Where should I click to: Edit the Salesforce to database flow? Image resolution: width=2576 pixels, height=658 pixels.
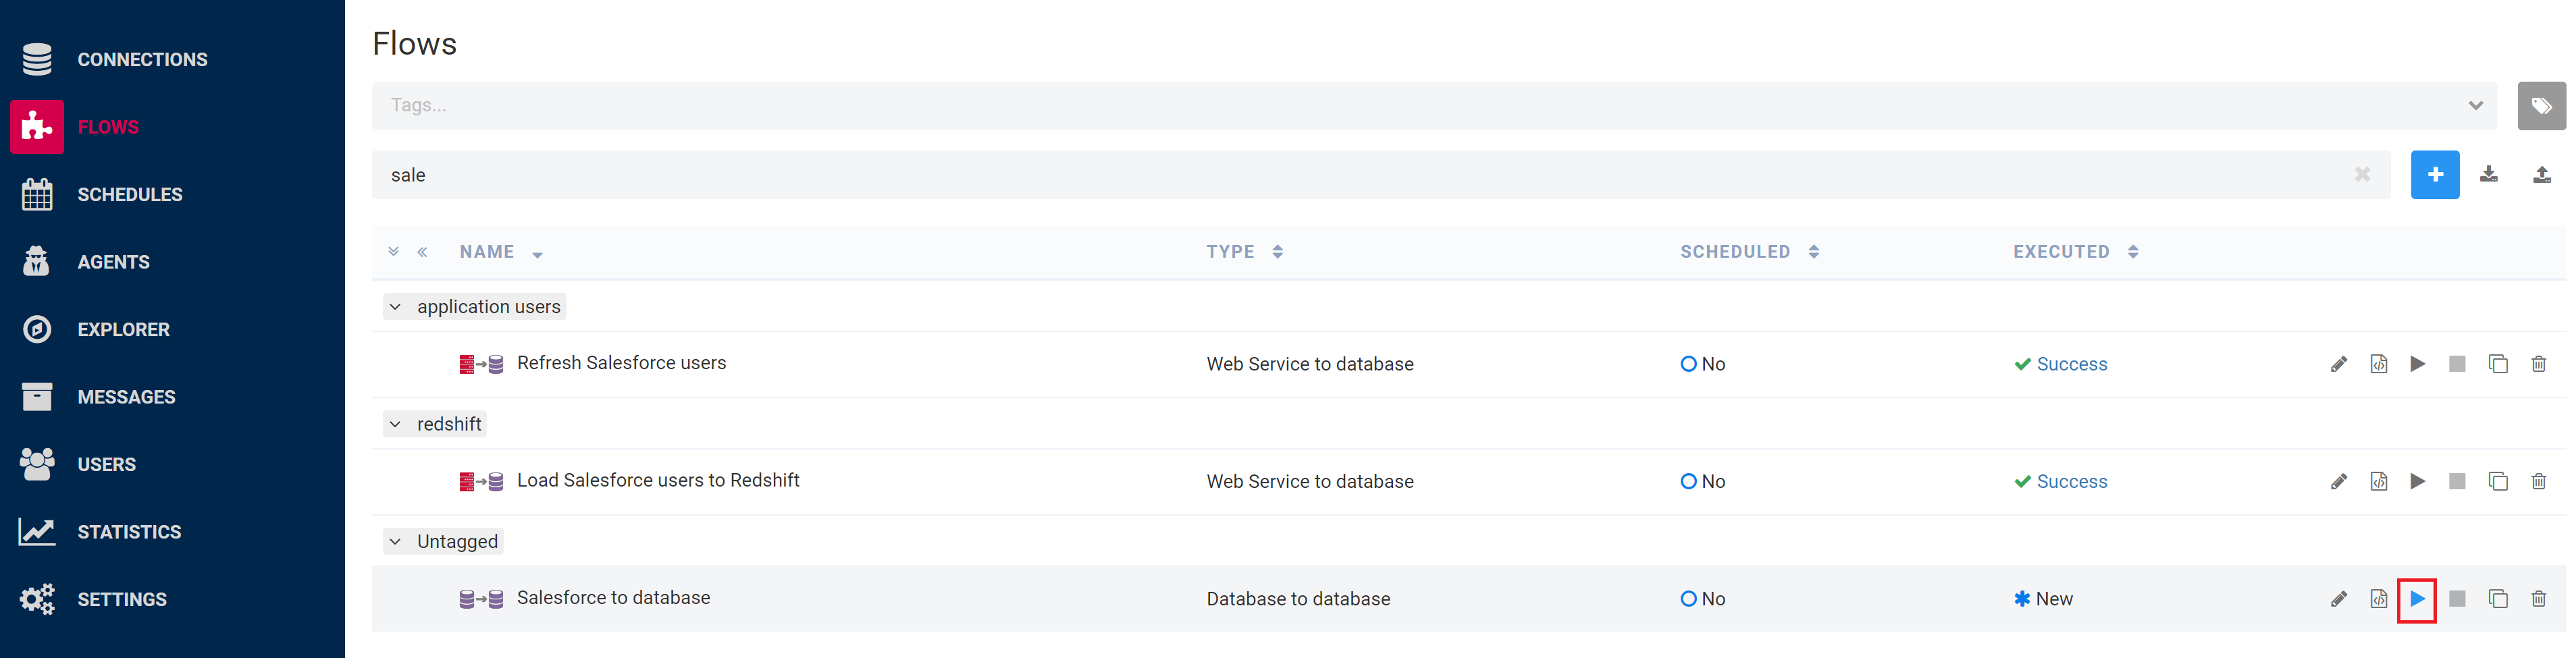coord(2338,599)
